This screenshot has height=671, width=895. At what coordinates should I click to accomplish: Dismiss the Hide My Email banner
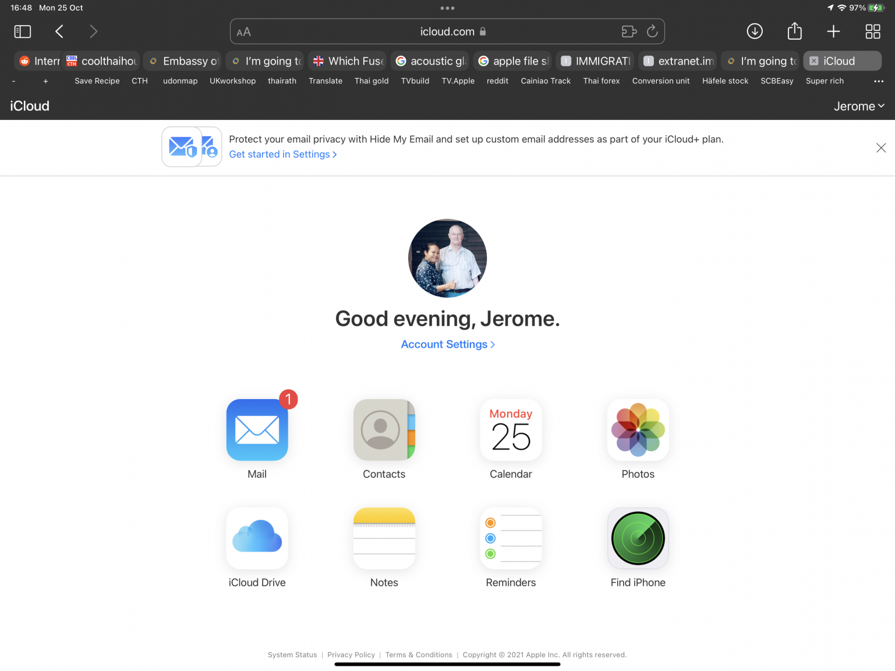(881, 148)
